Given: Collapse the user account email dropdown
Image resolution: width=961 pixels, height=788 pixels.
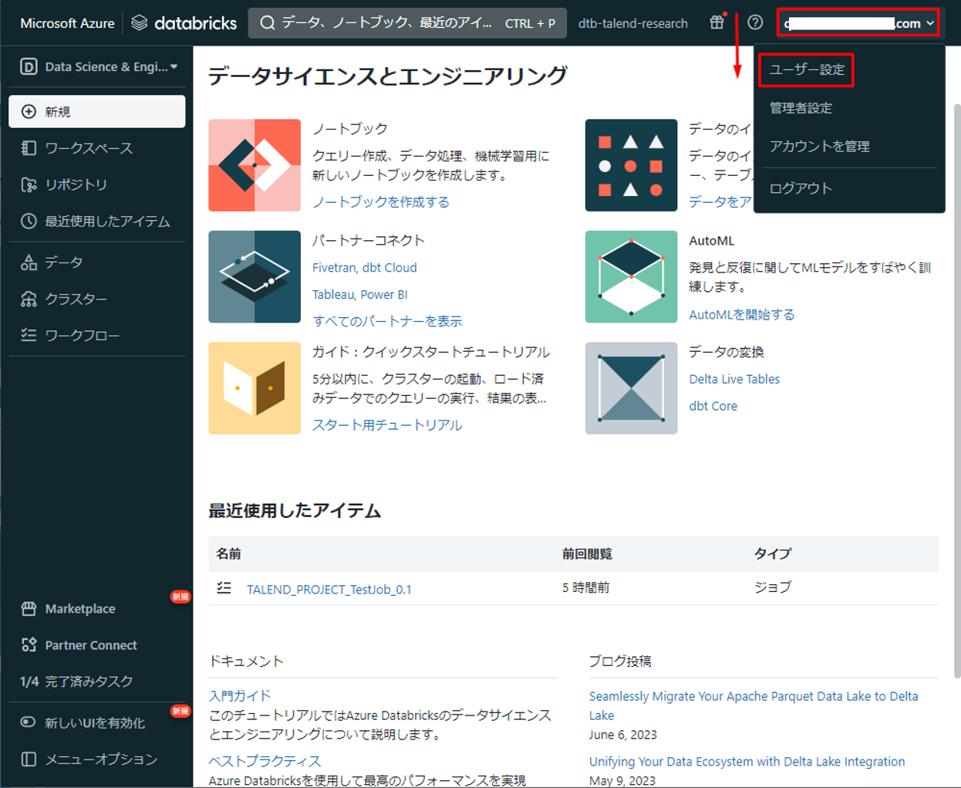Looking at the screenshot, I should point(858,23).
